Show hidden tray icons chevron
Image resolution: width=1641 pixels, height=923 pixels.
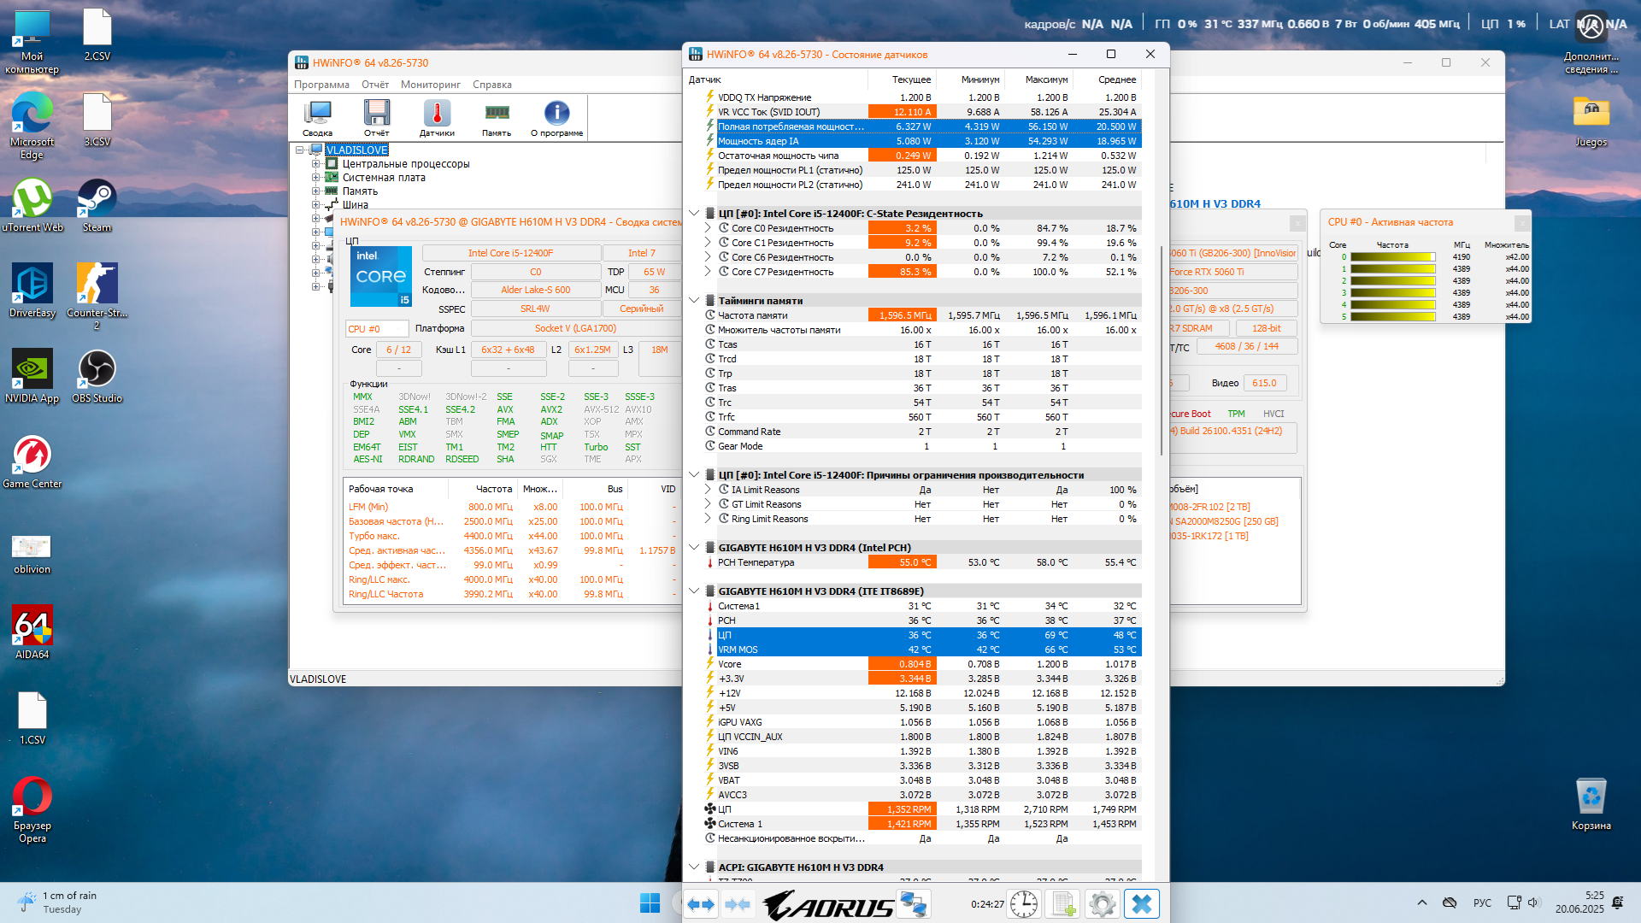tap(1422, 903)
